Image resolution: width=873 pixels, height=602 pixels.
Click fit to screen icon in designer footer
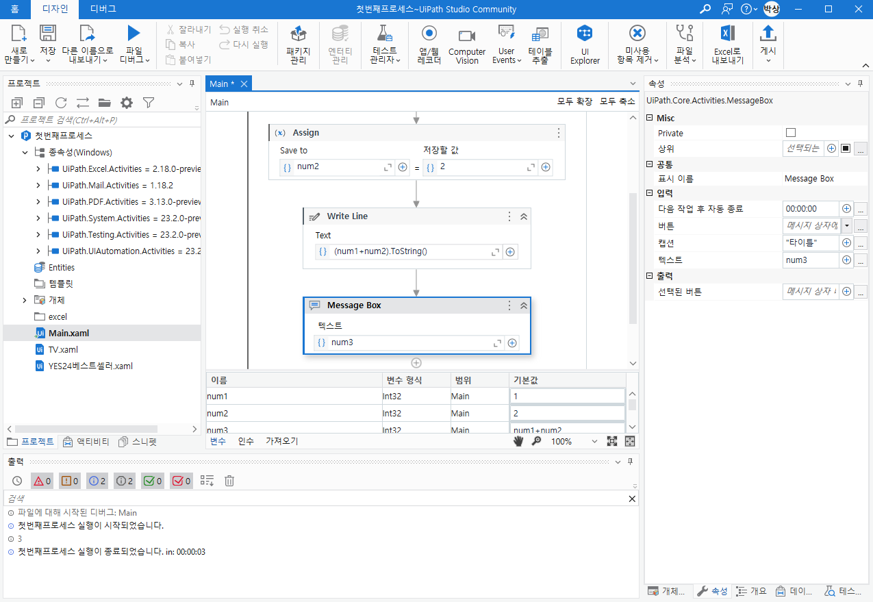click(612, 441)
